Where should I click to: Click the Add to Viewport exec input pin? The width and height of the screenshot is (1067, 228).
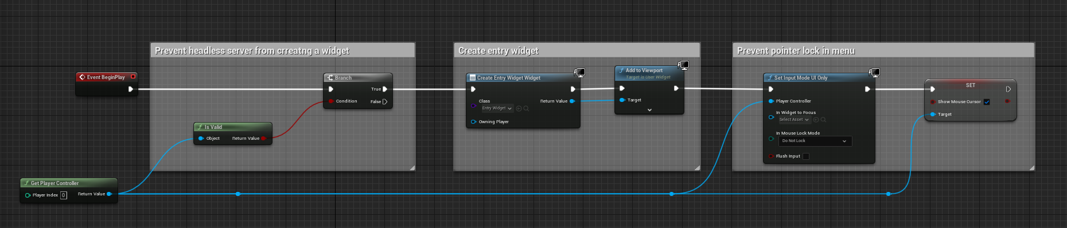coord(622,88)
